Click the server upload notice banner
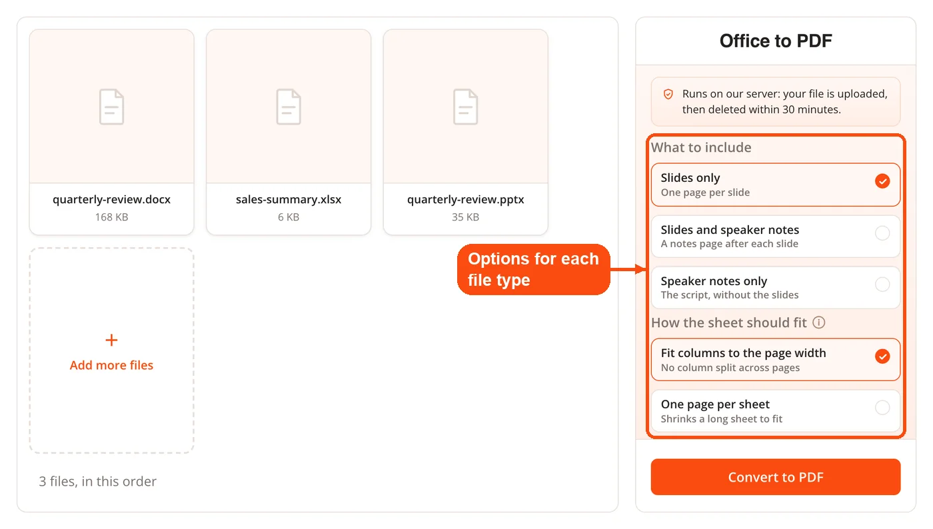Screen dimensions: 933x529 pyautogui.click(x=776, y=101)
